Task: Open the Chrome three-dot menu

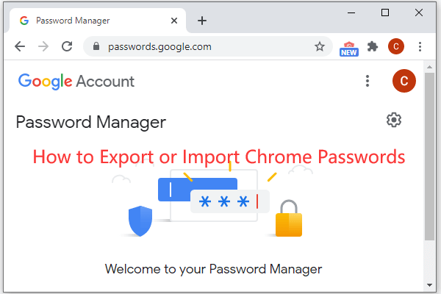Action: tap(420, 46)
